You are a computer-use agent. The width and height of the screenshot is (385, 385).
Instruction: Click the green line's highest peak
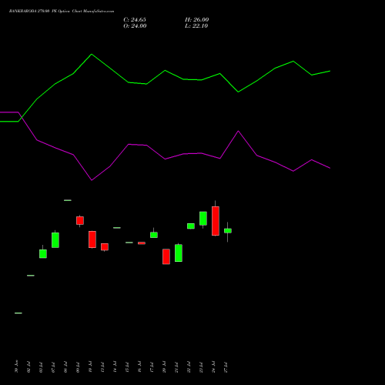92,54
